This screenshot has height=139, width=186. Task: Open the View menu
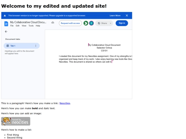click(24, 26)
